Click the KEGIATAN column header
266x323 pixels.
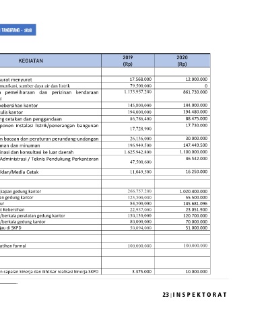point(30,61)
